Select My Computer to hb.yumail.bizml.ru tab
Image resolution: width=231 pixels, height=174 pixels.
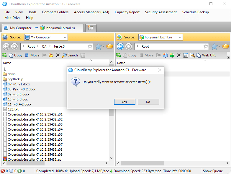tap(42, 28)
